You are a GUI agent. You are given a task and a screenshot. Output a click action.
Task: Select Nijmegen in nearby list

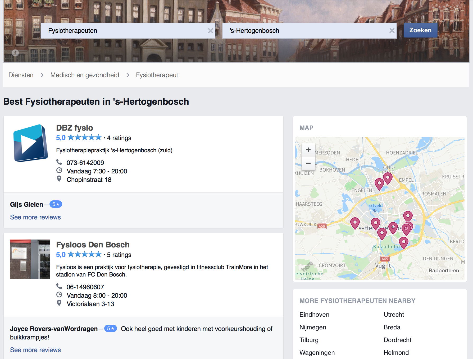(x=313, y=327)
